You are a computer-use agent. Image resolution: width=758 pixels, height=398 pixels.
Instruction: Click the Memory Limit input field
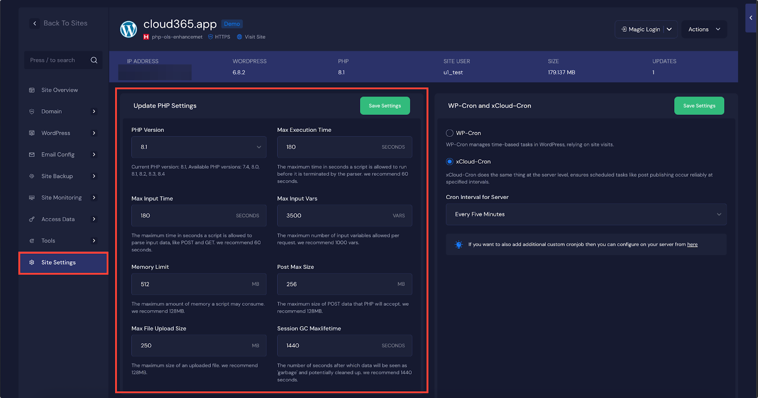(x=194, y=284)
